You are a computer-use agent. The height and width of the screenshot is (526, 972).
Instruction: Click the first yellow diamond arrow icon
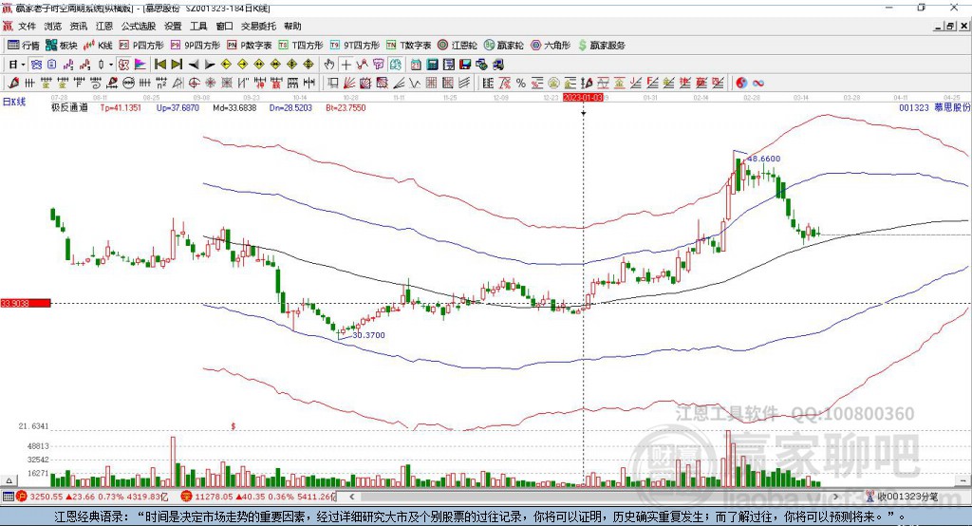(226, 65)
